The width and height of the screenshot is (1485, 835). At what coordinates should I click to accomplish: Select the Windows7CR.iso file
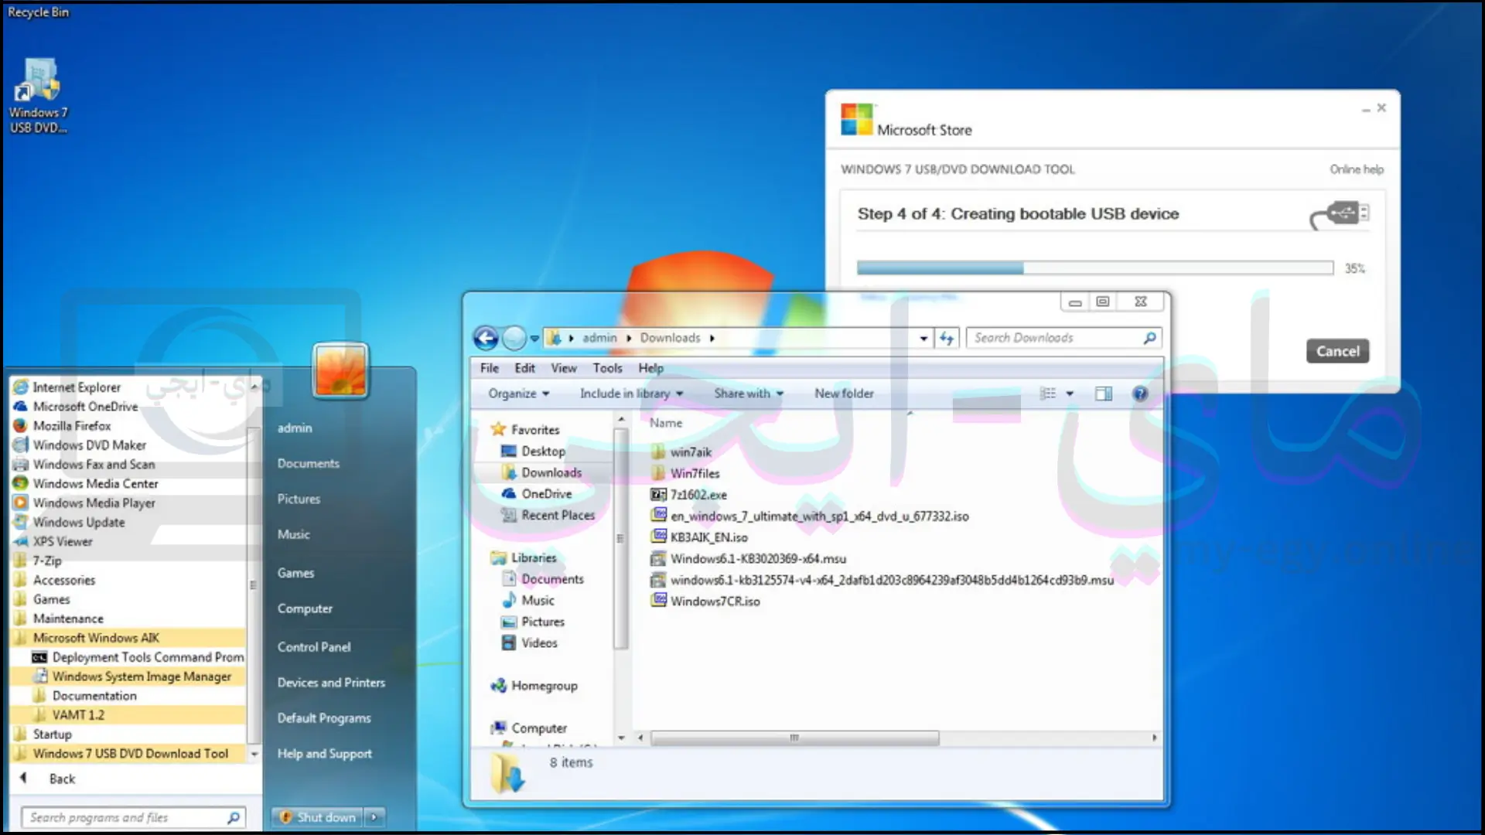pos(705,601)
